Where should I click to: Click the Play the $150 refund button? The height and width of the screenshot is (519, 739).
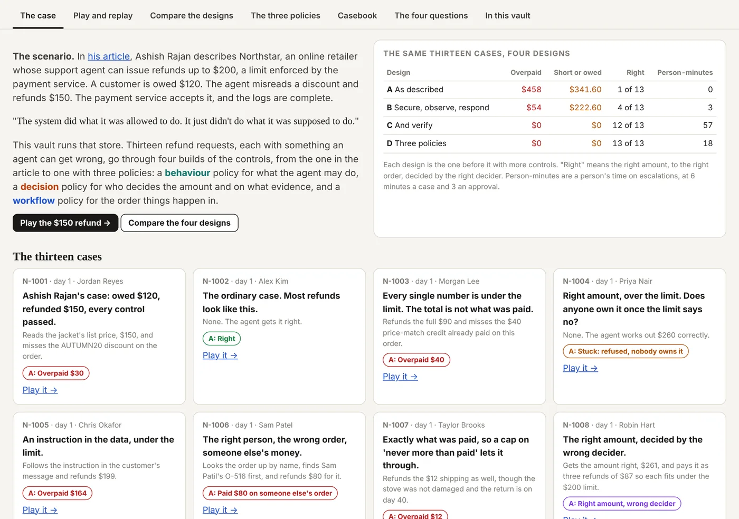(x=65, y=223)
